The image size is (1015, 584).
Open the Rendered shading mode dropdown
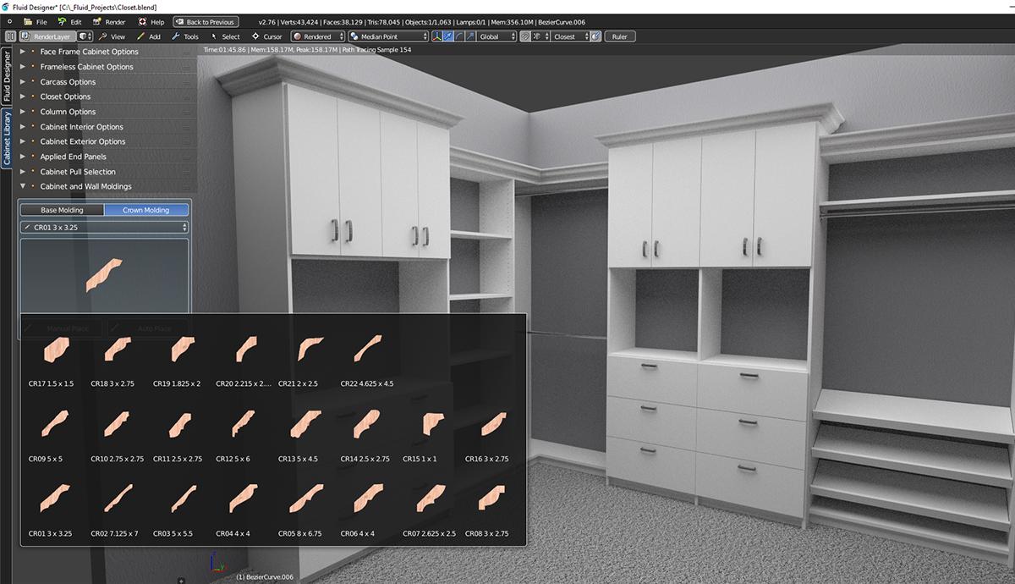click(318, 36)
